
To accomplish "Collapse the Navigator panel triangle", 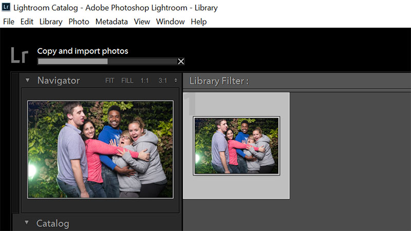I will click(27, 81).
